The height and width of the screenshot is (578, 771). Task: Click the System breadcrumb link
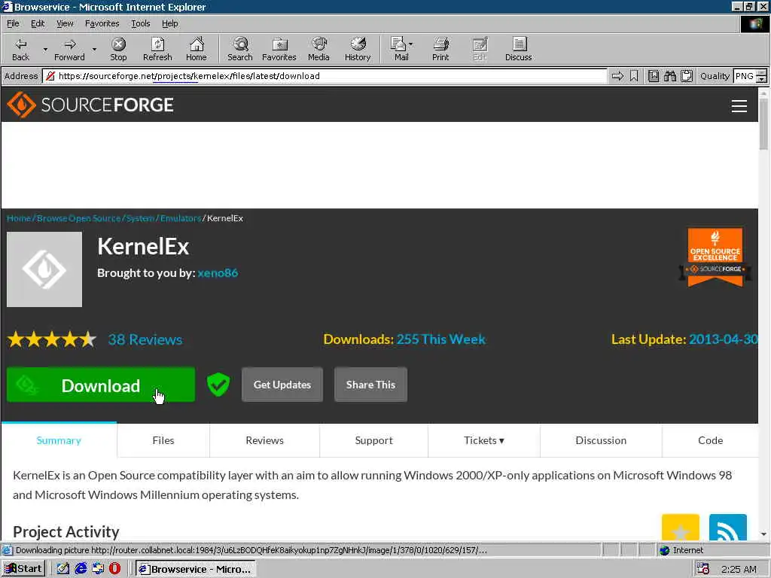(x=140, y=218)
